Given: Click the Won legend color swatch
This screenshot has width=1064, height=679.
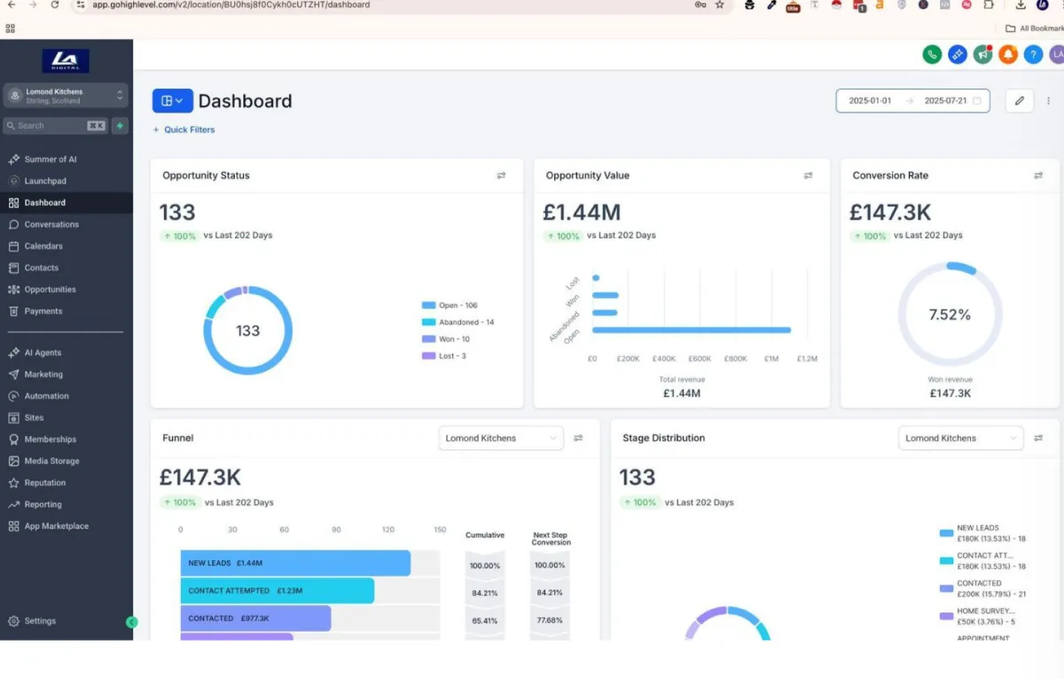Looking at the screenshot, I should coord(428,339).
